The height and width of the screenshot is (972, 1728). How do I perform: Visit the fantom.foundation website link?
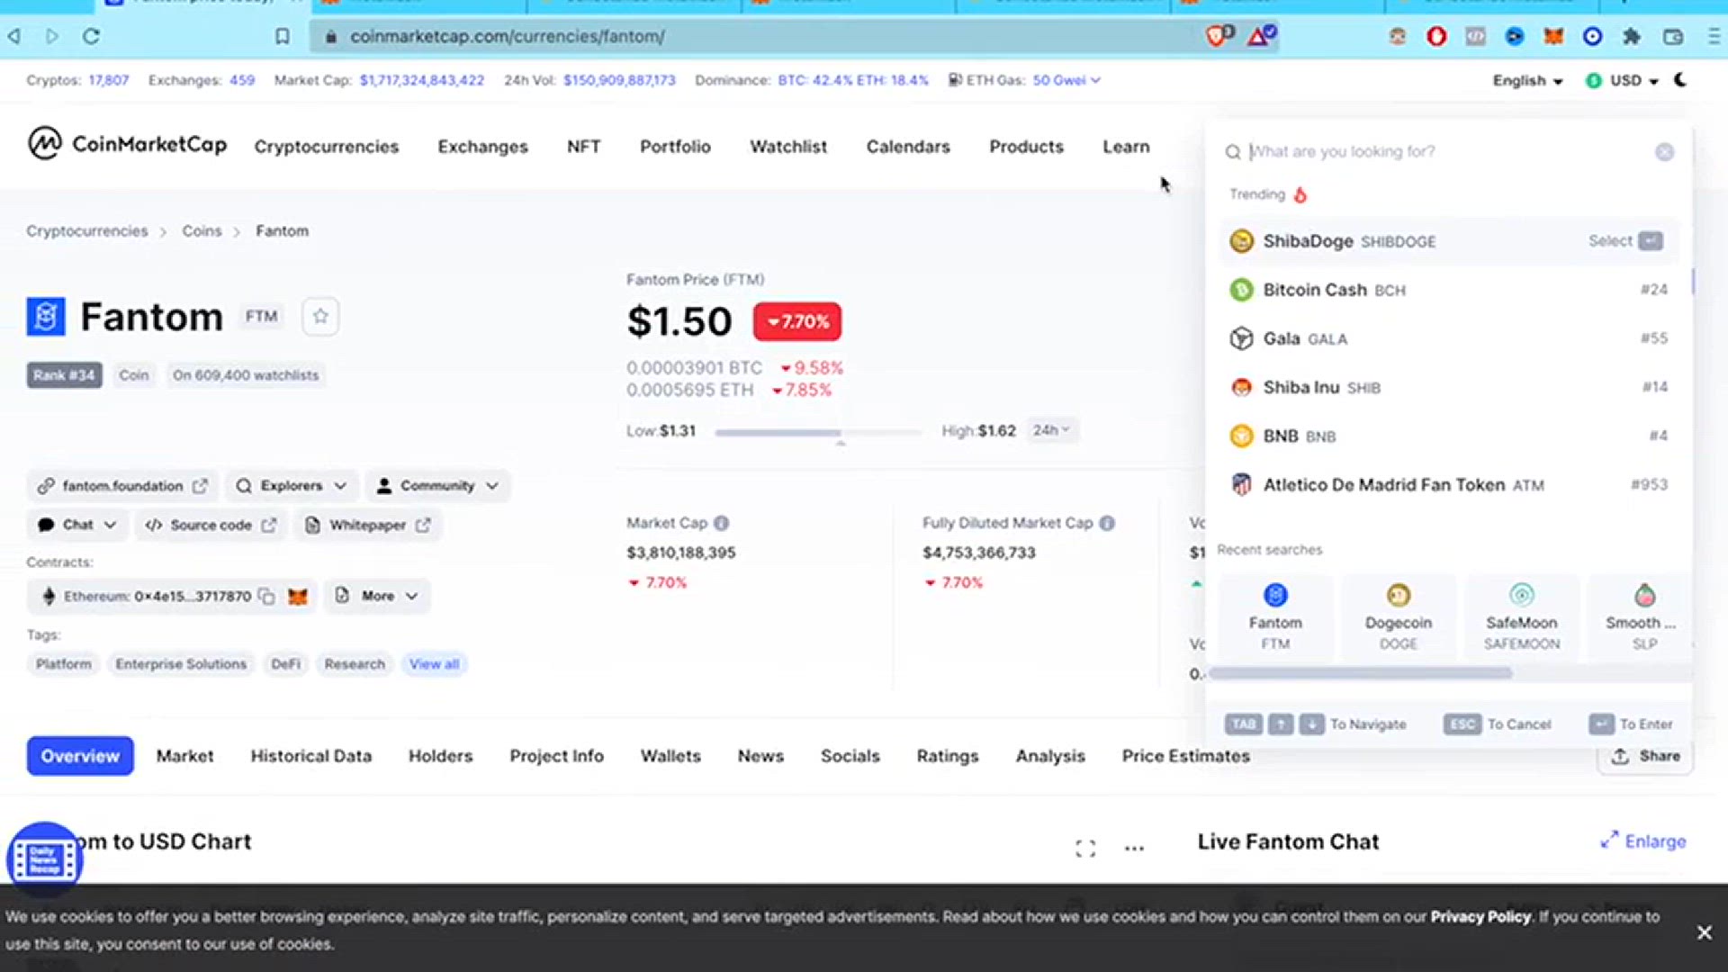tap(122, 486)
